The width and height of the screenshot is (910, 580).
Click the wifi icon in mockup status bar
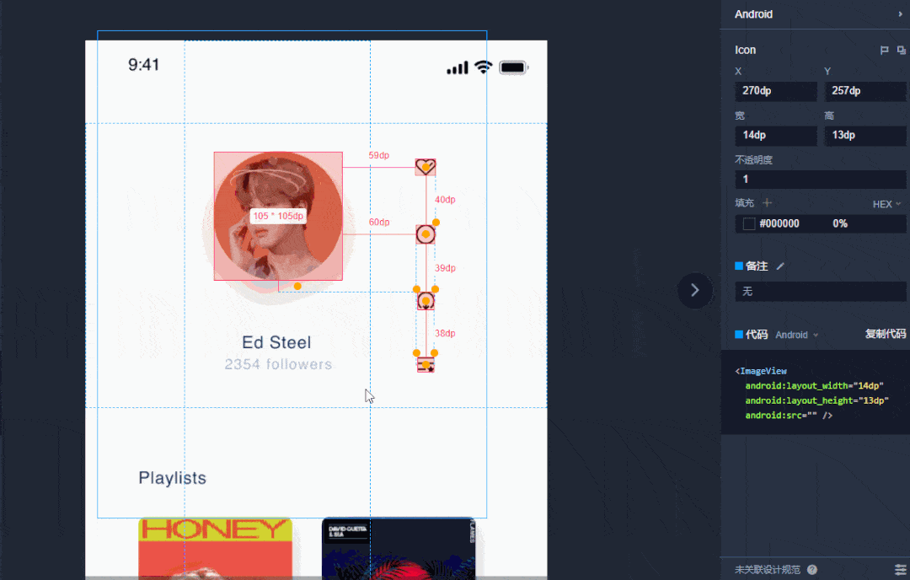[483, 67]
